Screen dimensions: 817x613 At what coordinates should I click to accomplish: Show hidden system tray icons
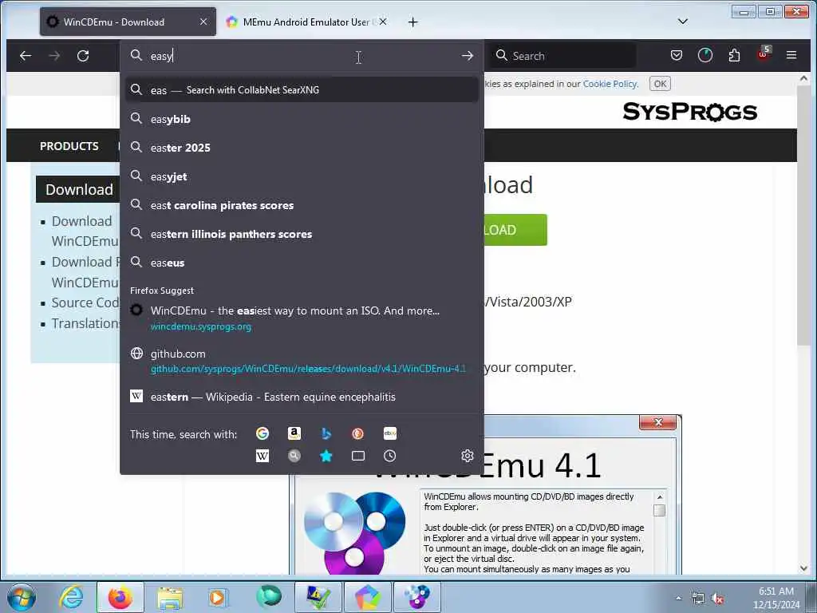click(678, 599)
